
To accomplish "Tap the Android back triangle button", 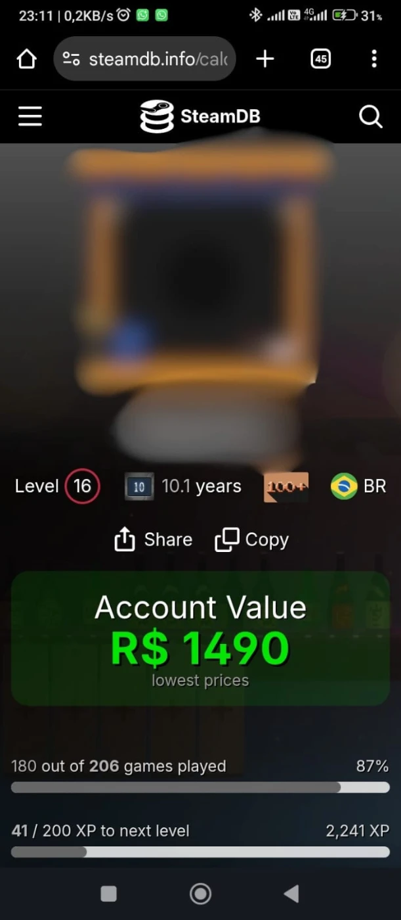I will pos(291,893).
